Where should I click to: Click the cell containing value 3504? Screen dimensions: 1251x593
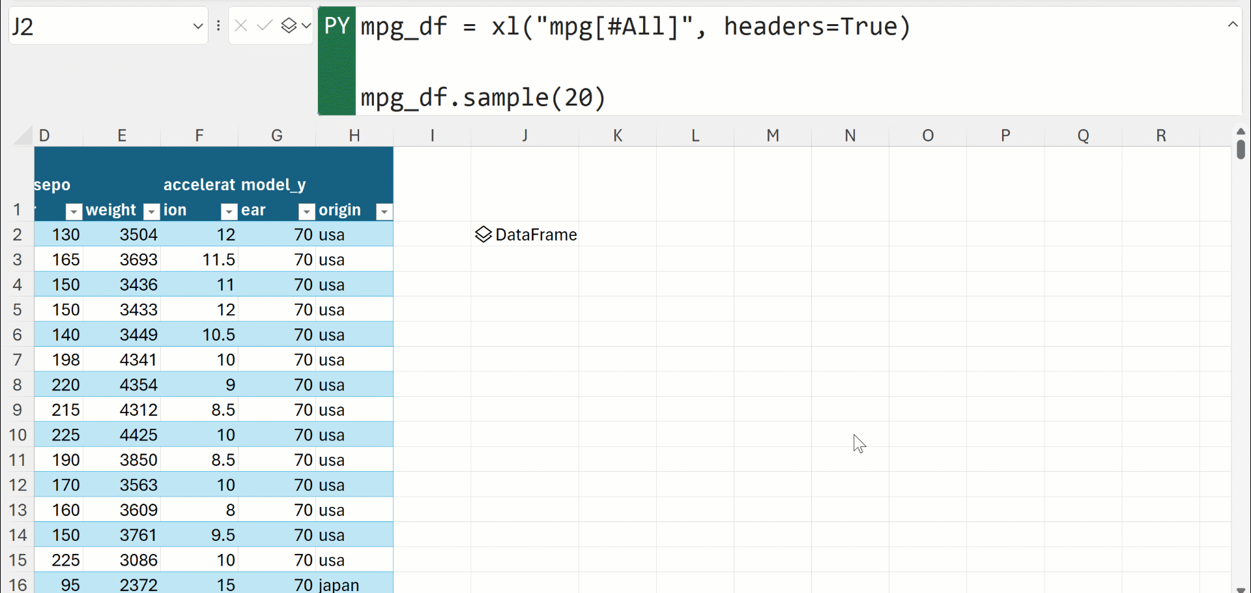point(137,235)
